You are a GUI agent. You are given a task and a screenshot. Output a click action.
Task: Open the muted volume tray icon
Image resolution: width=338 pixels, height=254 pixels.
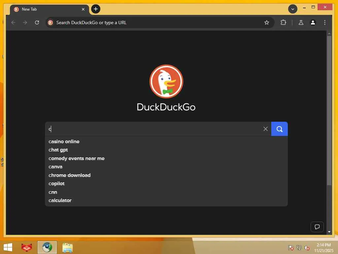307,248
